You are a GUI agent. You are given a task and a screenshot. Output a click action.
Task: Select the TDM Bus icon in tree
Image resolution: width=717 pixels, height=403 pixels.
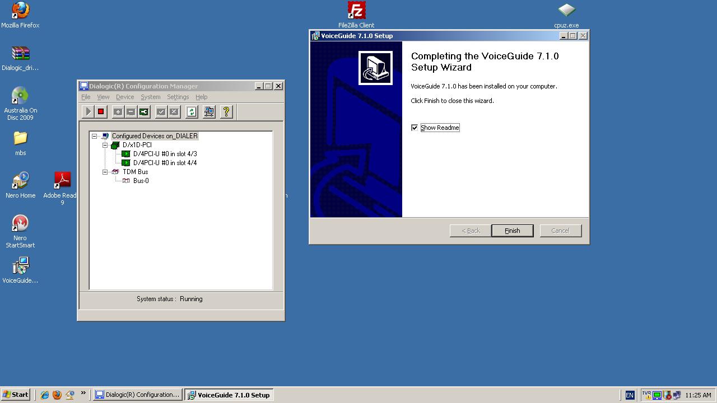tap(115, 172)
